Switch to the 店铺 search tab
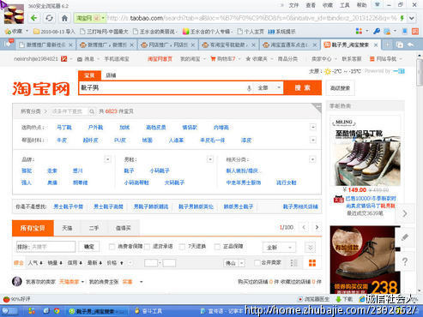Image resolution: width=423 pixels, height=317 pixels. click(111, 75)
